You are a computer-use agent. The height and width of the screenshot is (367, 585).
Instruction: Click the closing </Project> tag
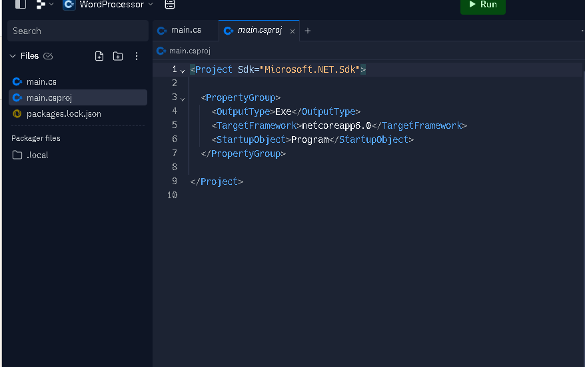(x=217, y=181)
